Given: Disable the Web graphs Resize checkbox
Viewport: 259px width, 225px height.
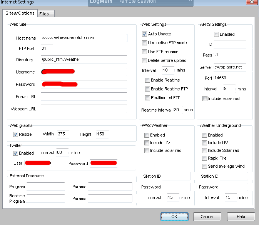Looking at the screenshot, I should 16,135.
